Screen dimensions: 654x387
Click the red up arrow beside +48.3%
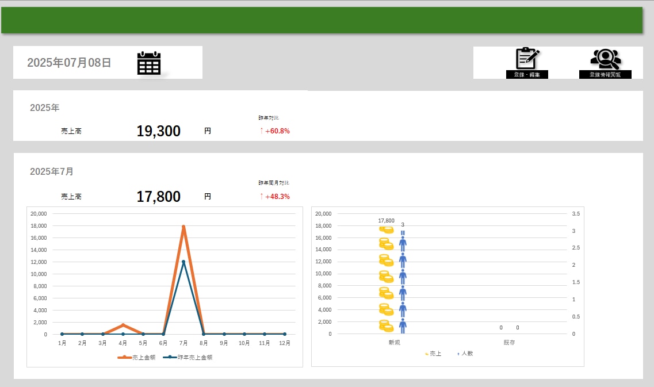262,197
